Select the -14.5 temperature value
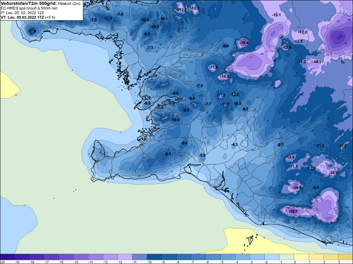This screenshot has width=353, height=264. [x=297, y=187]
